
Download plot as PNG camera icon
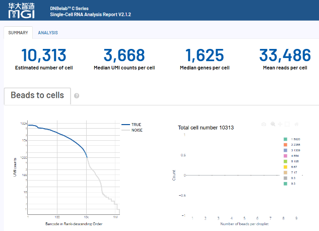coord(264,124)
